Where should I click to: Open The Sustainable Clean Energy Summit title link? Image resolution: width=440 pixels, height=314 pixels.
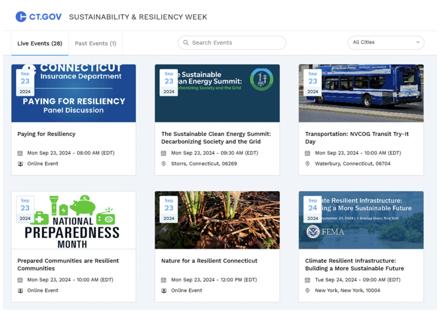pyautogui.click(x=216, y=138)
